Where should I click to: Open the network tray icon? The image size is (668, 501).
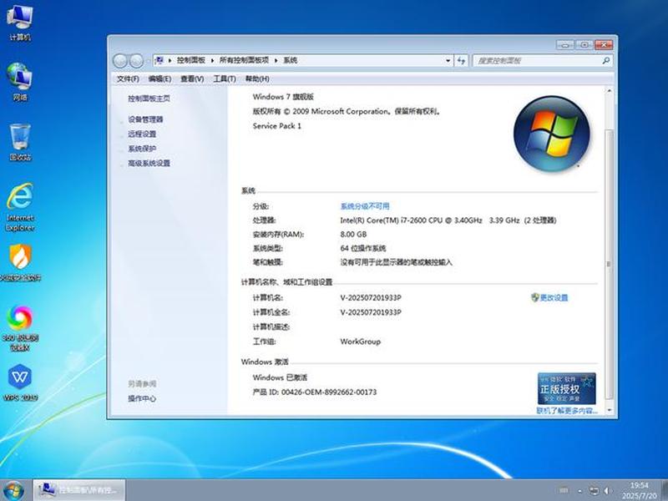coord(594,491)
